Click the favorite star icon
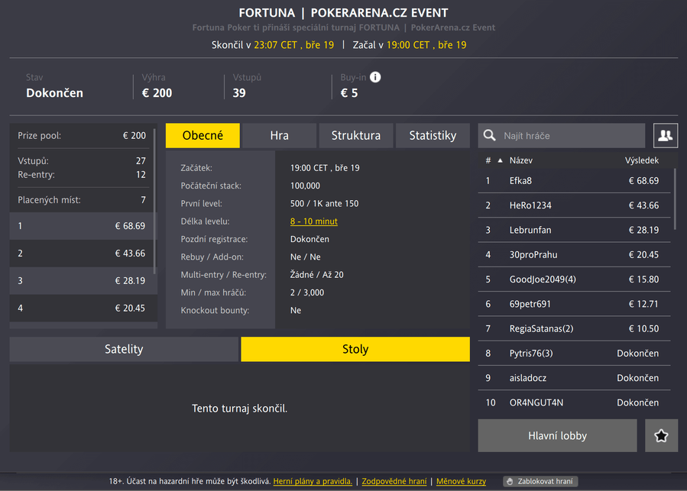The image size is (687, 491). pos(661,435)
